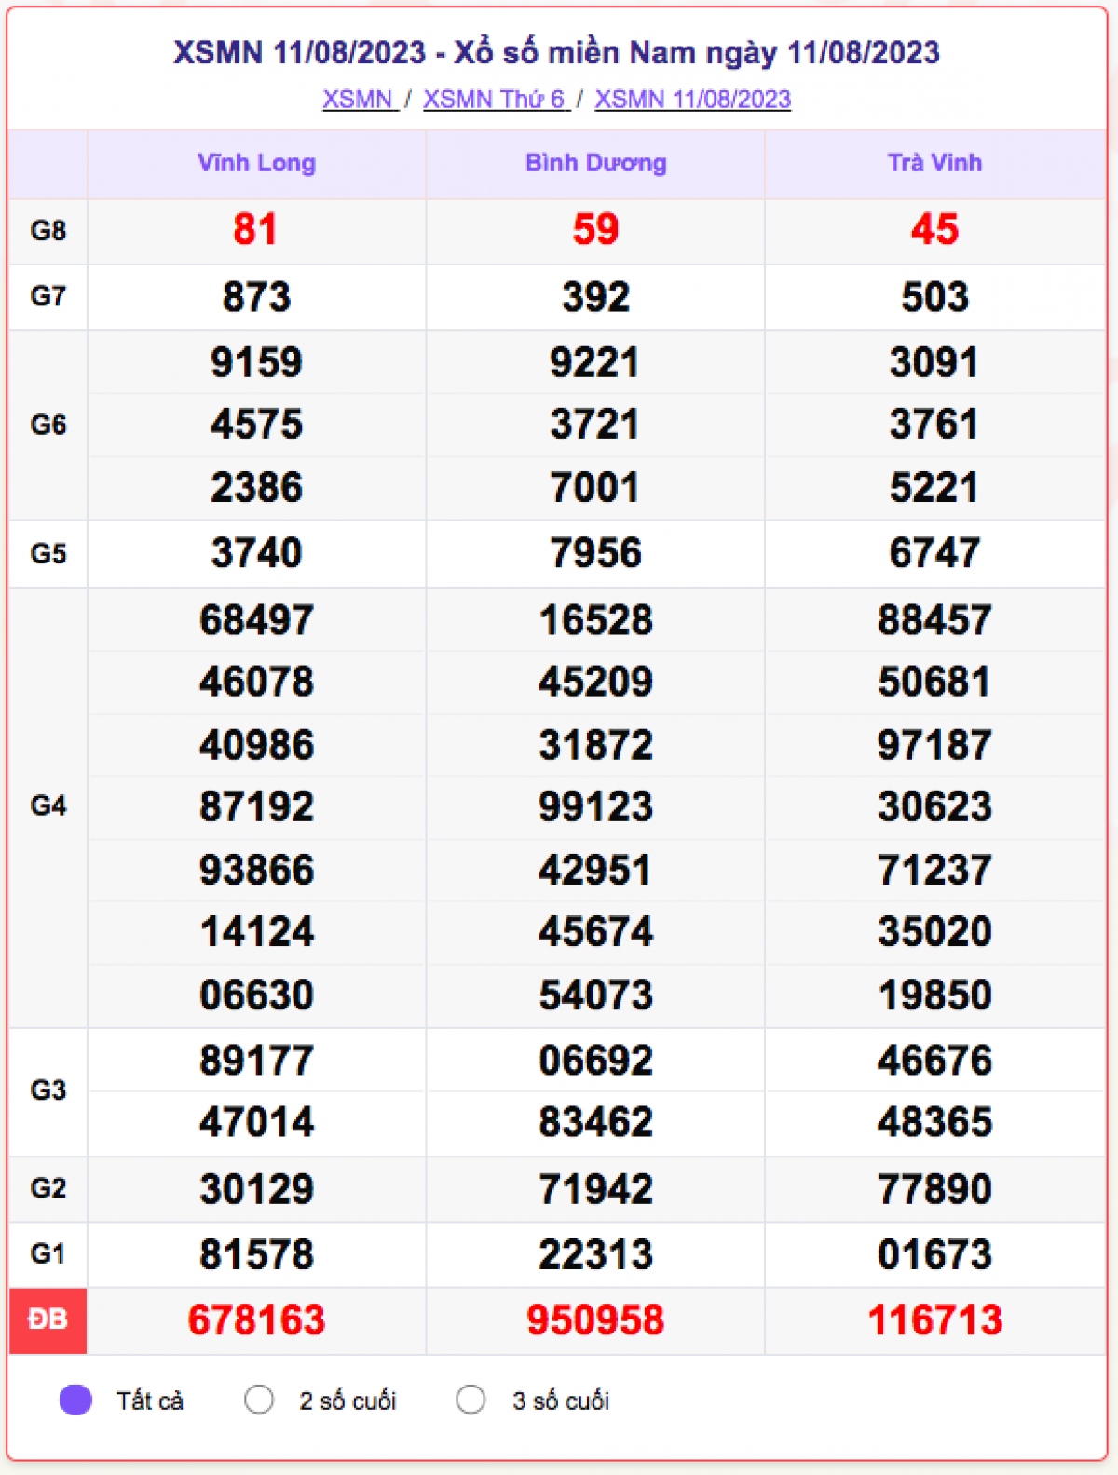Image resolution: width=1118 pixels, height=1475 pixels.
Task: Click G4 number 99123
Action: point(596,806)
